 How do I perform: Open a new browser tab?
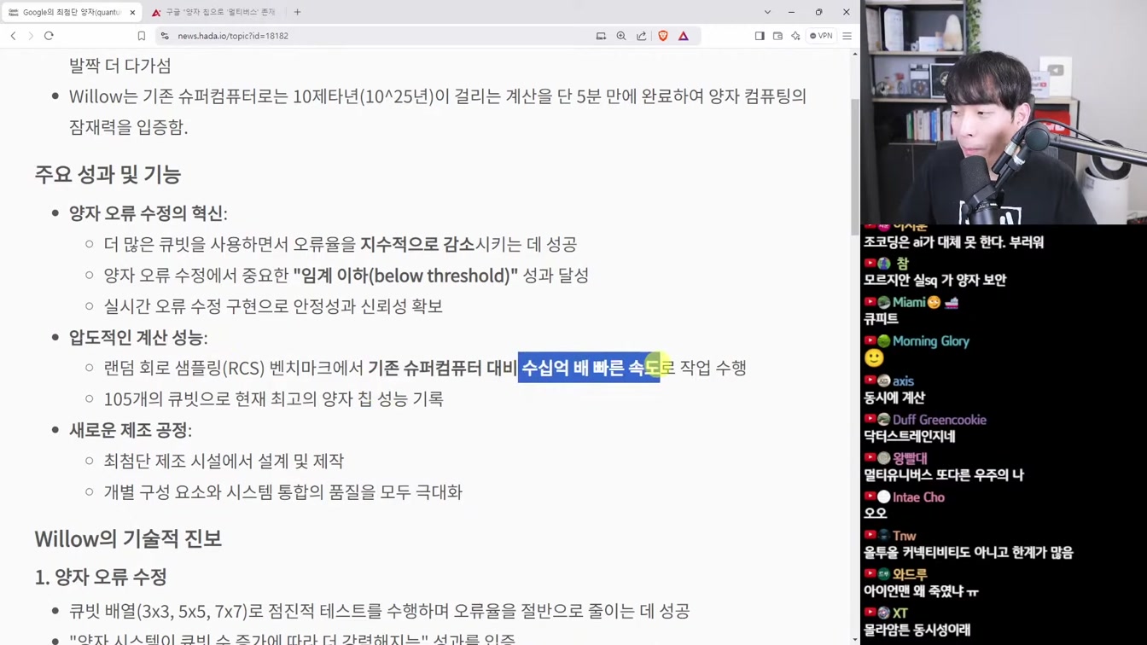pos(297,12)
